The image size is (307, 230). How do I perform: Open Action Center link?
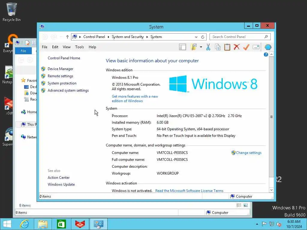[x=58, y=178]
